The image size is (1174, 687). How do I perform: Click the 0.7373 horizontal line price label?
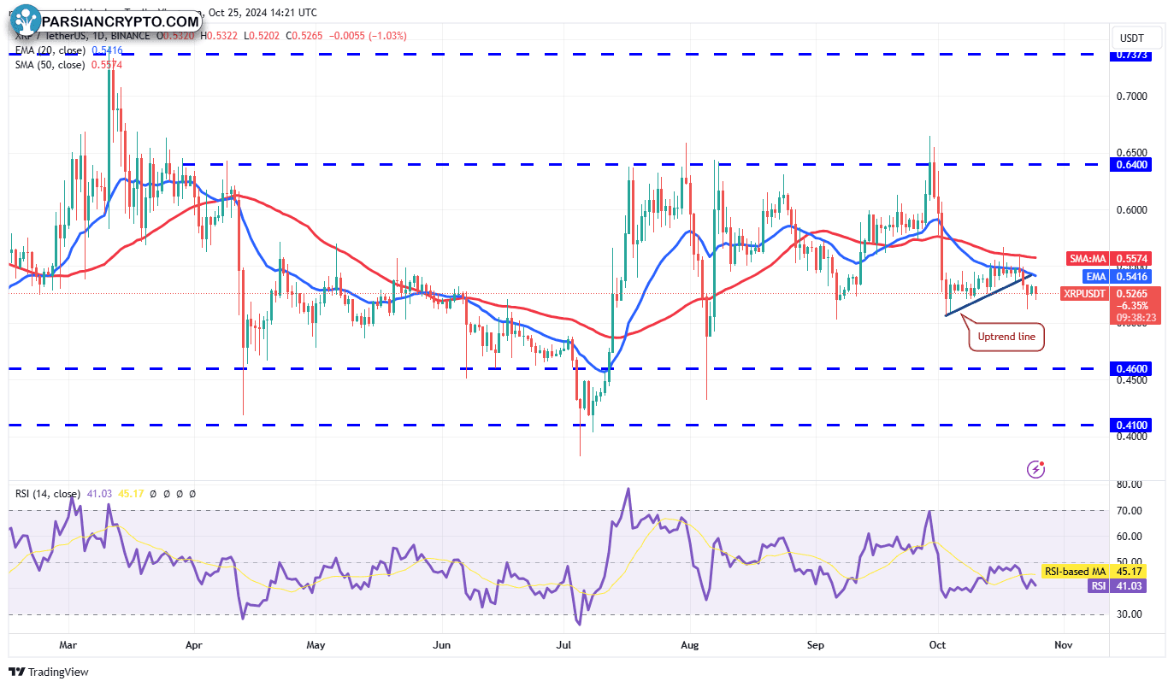tap(1132, 55)
